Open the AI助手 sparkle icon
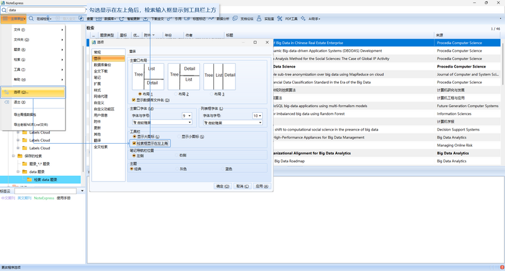505x271 pixels. coord(303,19)
